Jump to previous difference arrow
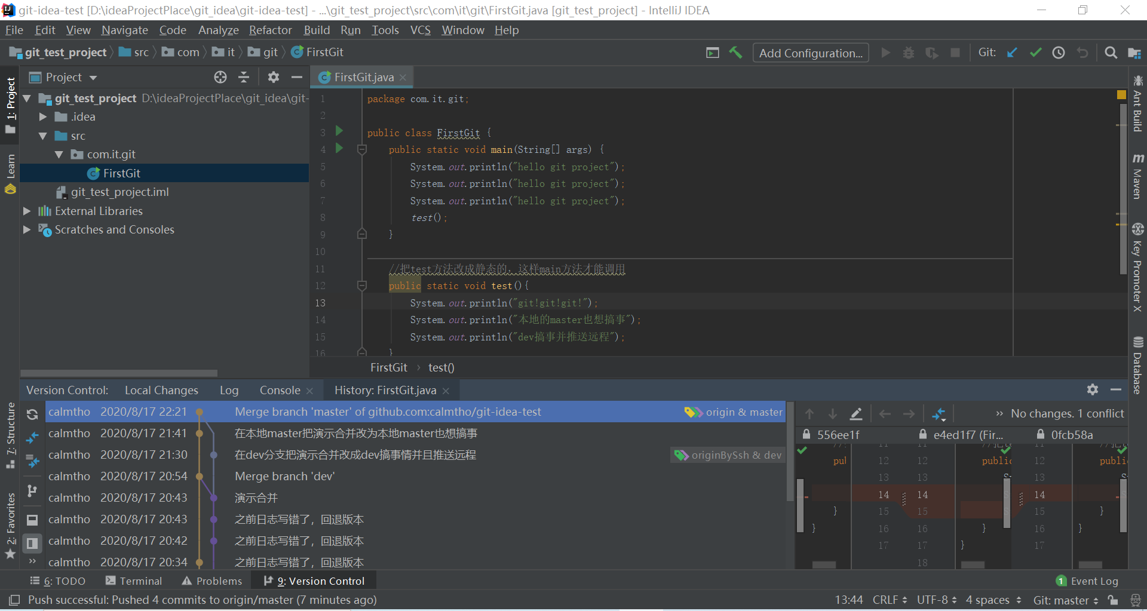This screenshot has width=1147, height=611. point(809,413)
